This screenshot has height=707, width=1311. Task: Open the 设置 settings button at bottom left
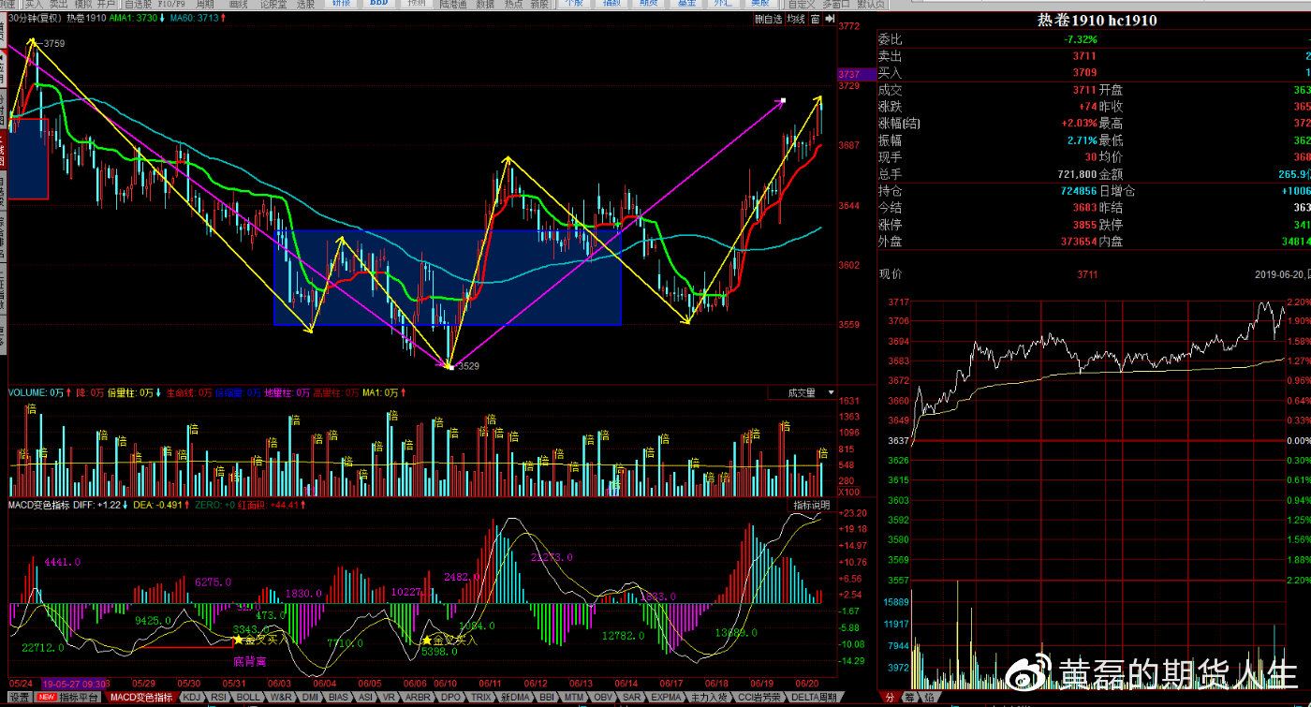tap(19, 698)
